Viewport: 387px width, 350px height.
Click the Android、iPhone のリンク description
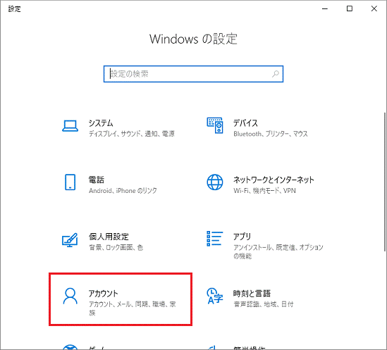coord(123,190)
